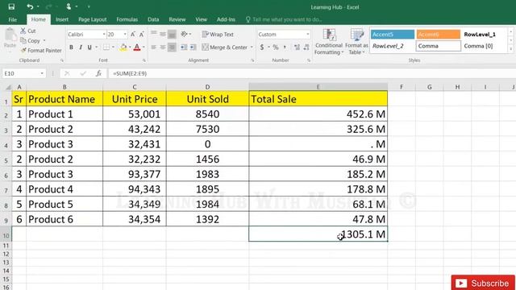Decrease the cell indent
Screen dimensions: 516x290
coord(184,47)
